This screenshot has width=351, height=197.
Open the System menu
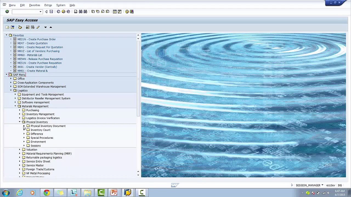click(x=61, y=5)
